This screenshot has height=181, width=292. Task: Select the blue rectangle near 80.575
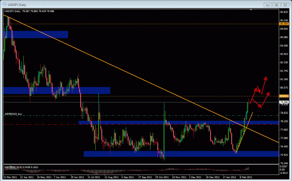pos(57,90)
